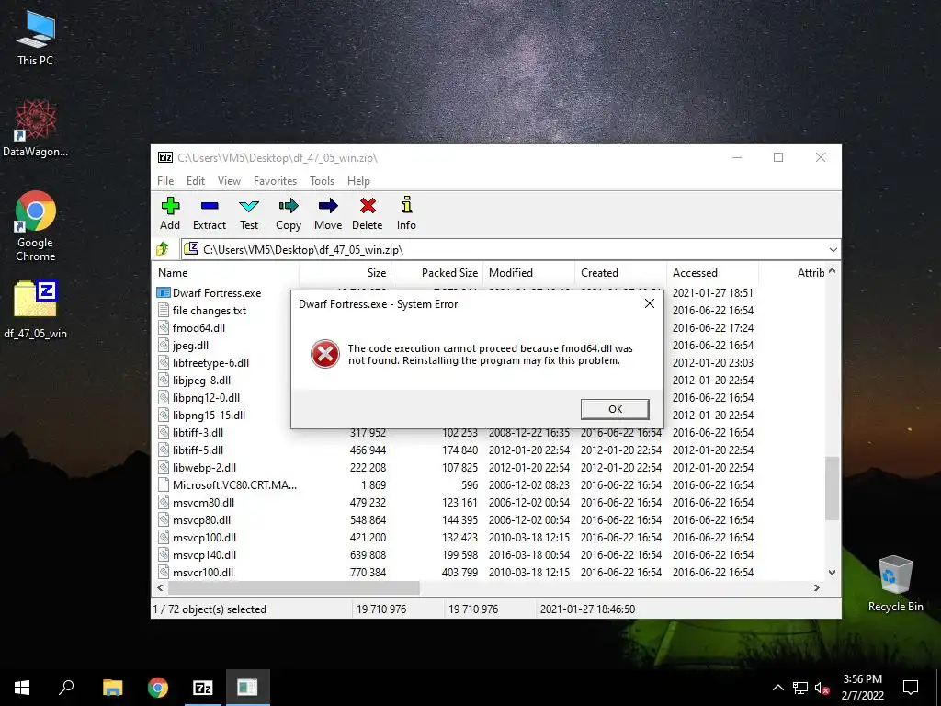Show hidden tray icons

pos(777,688)
